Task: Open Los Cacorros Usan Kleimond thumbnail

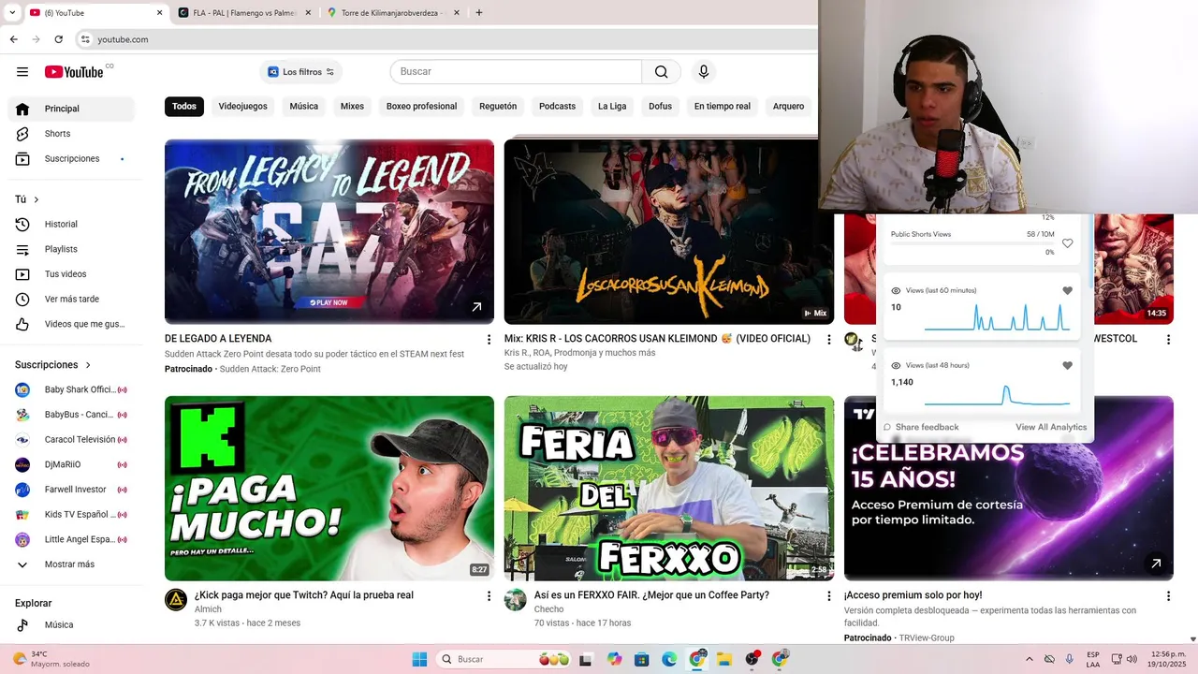Action: click(x=669, y=232)
